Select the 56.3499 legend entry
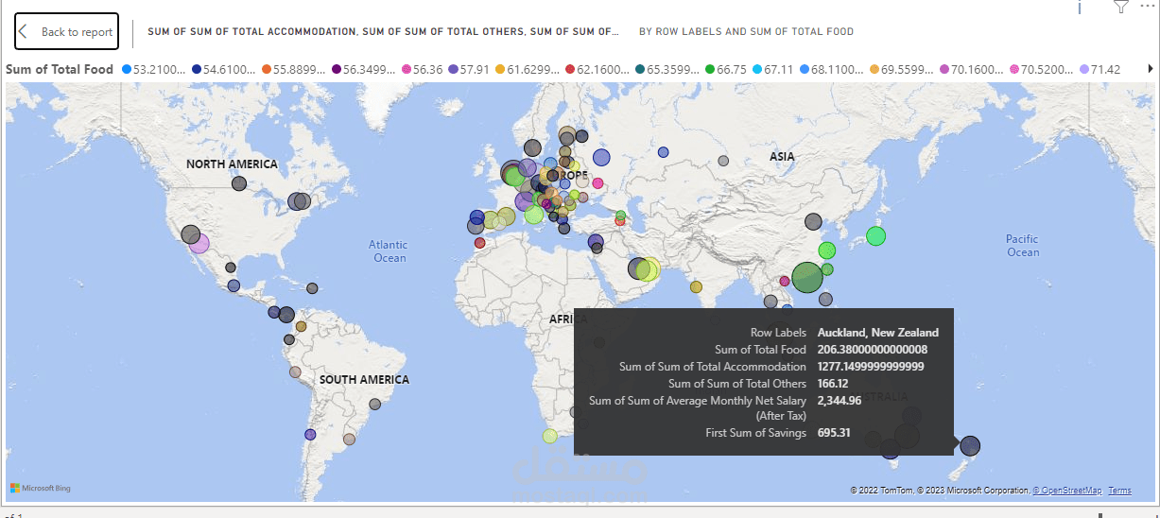 tap(363, 69)
